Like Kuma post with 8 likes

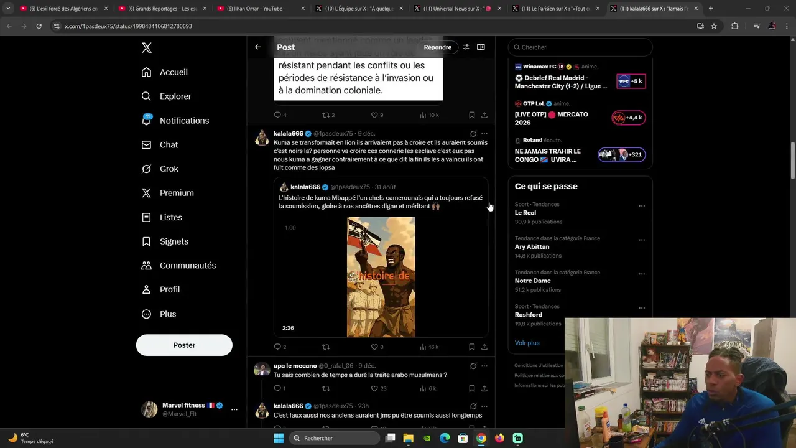pyautogui.click(x=374, y=347)
